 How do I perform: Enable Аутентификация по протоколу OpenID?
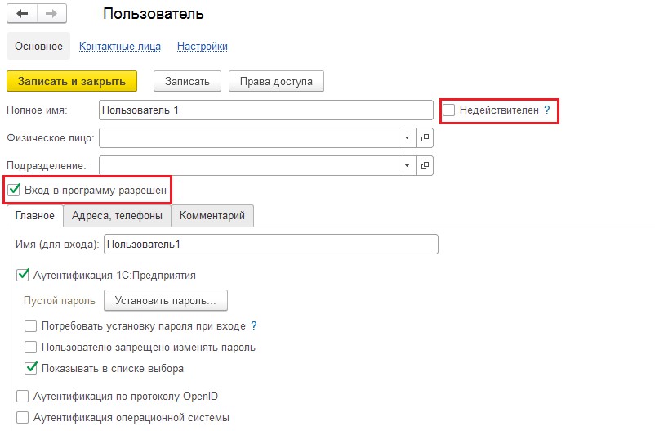22,396
